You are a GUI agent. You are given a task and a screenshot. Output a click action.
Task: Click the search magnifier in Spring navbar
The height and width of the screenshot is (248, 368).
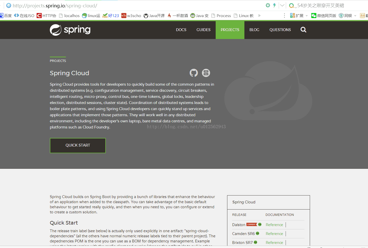point(303,30)
